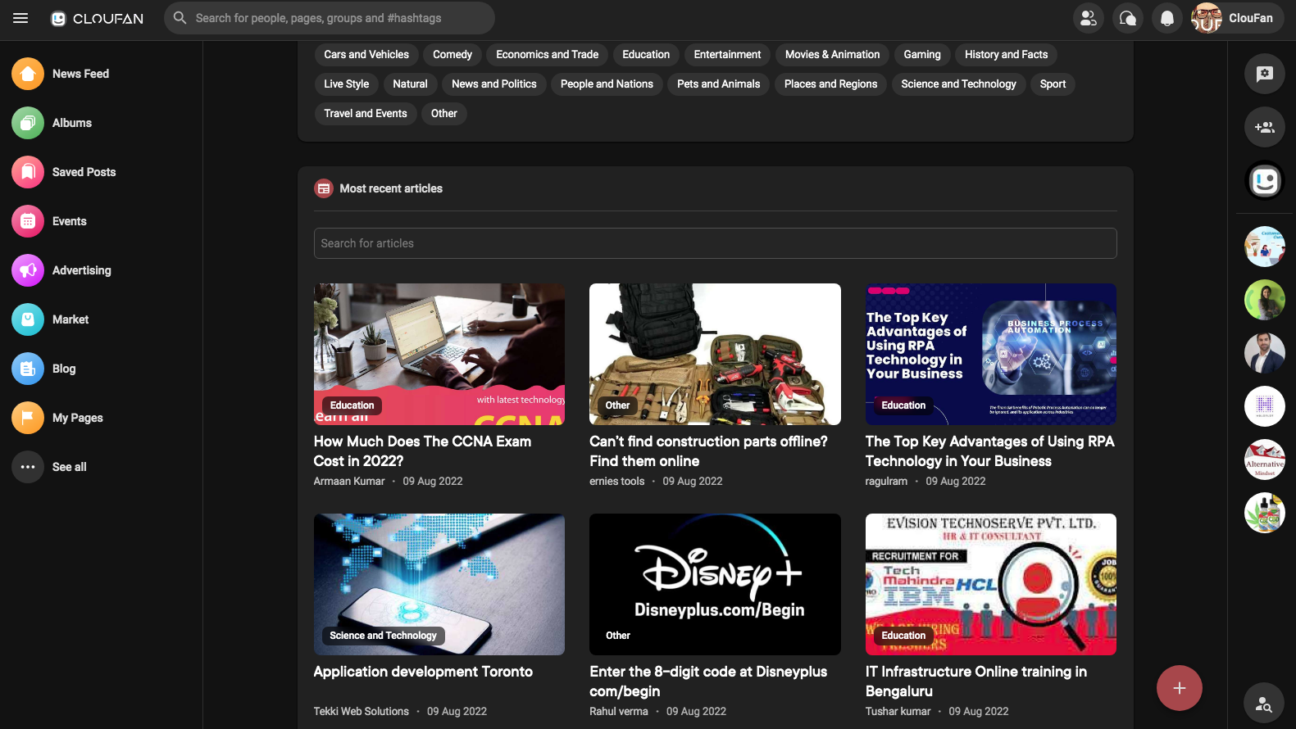1296x729 pixels.
Task: Select the Sport category
Action: pos(1053,84)
